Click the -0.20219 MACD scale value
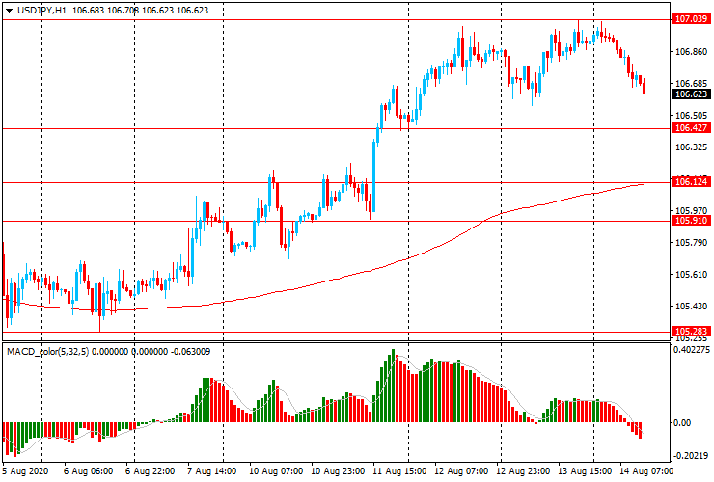Viewport: 714px width, 482px height. (691, 456)
